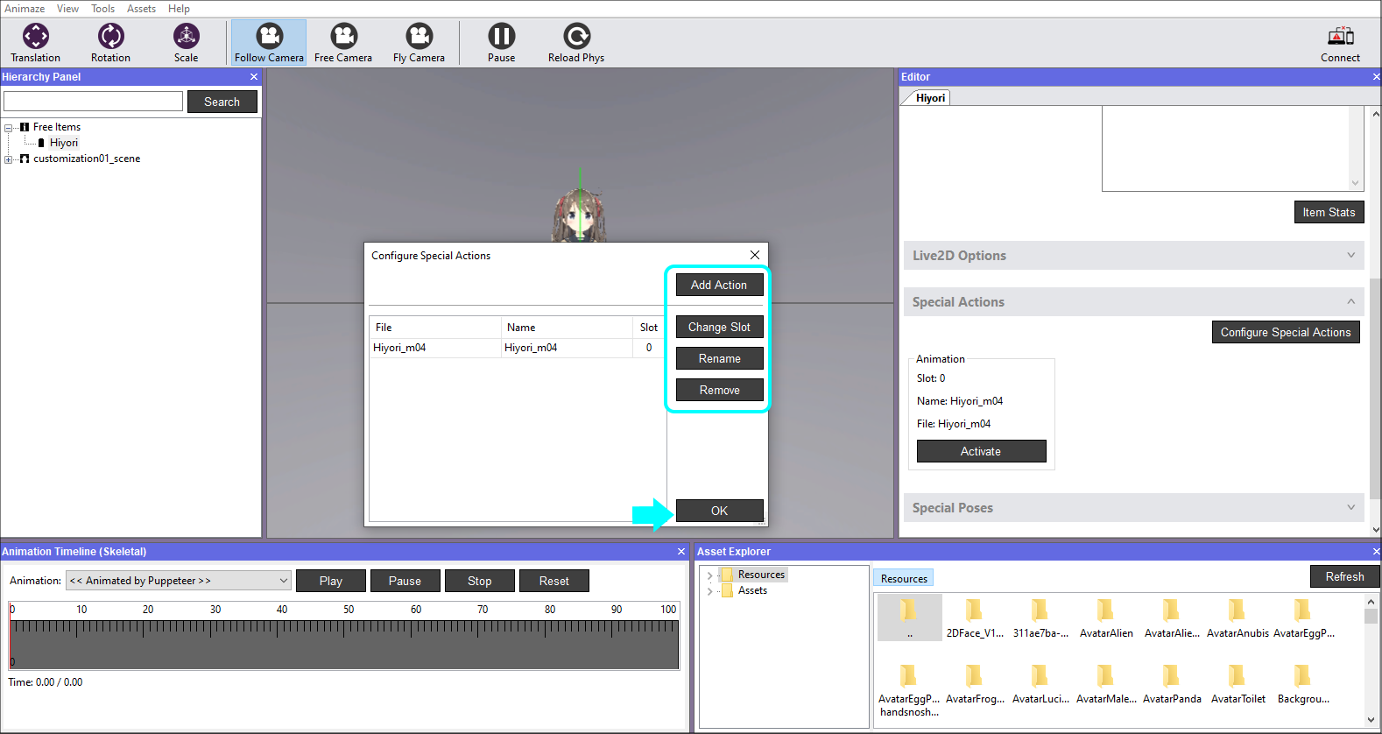
Task: Click the Connect icon
Action: [x=1340, y=42]
